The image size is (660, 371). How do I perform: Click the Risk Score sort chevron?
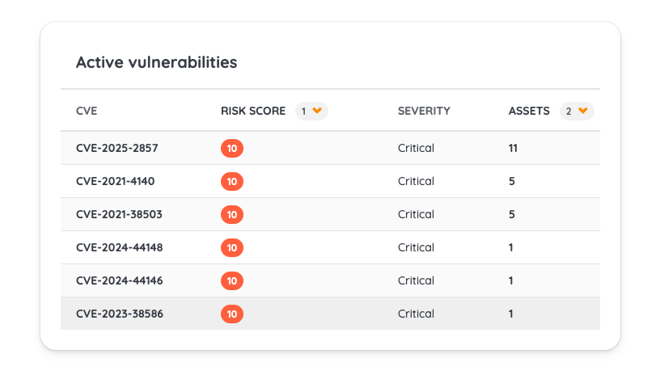(x=317, y=111)
